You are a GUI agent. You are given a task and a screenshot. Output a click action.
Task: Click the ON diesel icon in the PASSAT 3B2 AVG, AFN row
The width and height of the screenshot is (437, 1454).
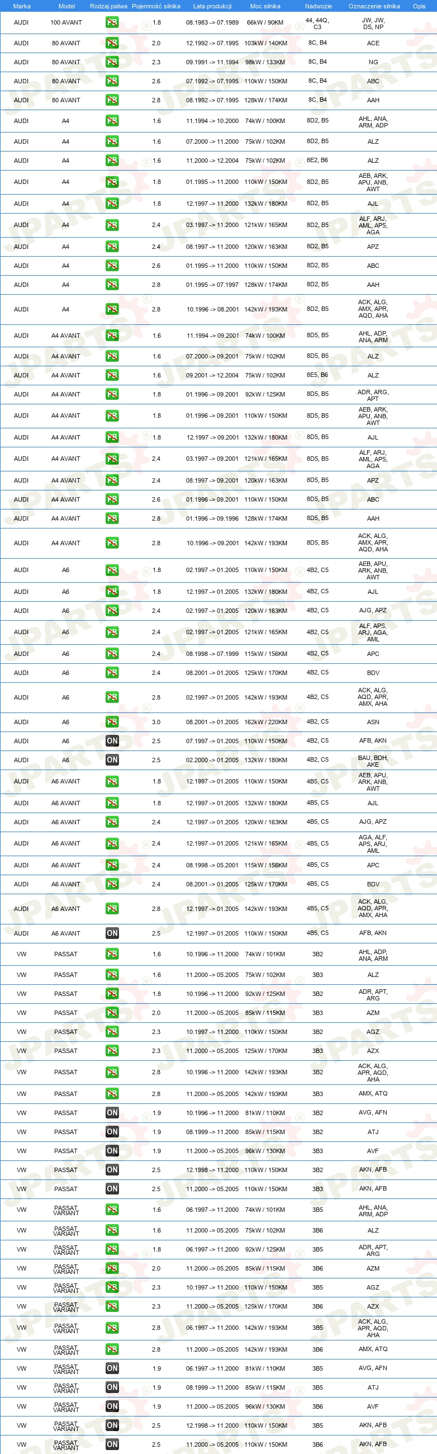tap(112, 1113)
